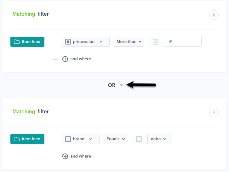The height and width of the screenshot is (172, 229).
Task: Click the Item feed button in filter A
Action: pyautogui.click(x=27, y=42)
